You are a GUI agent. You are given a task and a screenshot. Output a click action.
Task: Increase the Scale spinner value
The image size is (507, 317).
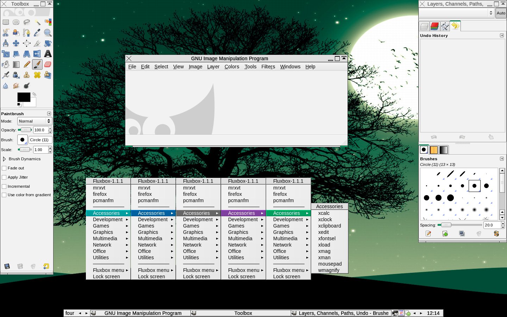[50, 148]
